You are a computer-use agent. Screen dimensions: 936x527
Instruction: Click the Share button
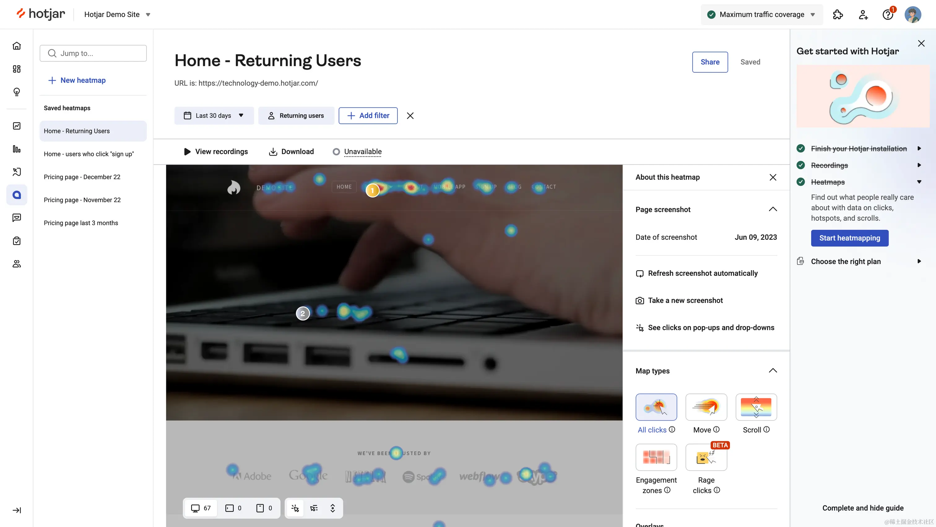(710, 62)
